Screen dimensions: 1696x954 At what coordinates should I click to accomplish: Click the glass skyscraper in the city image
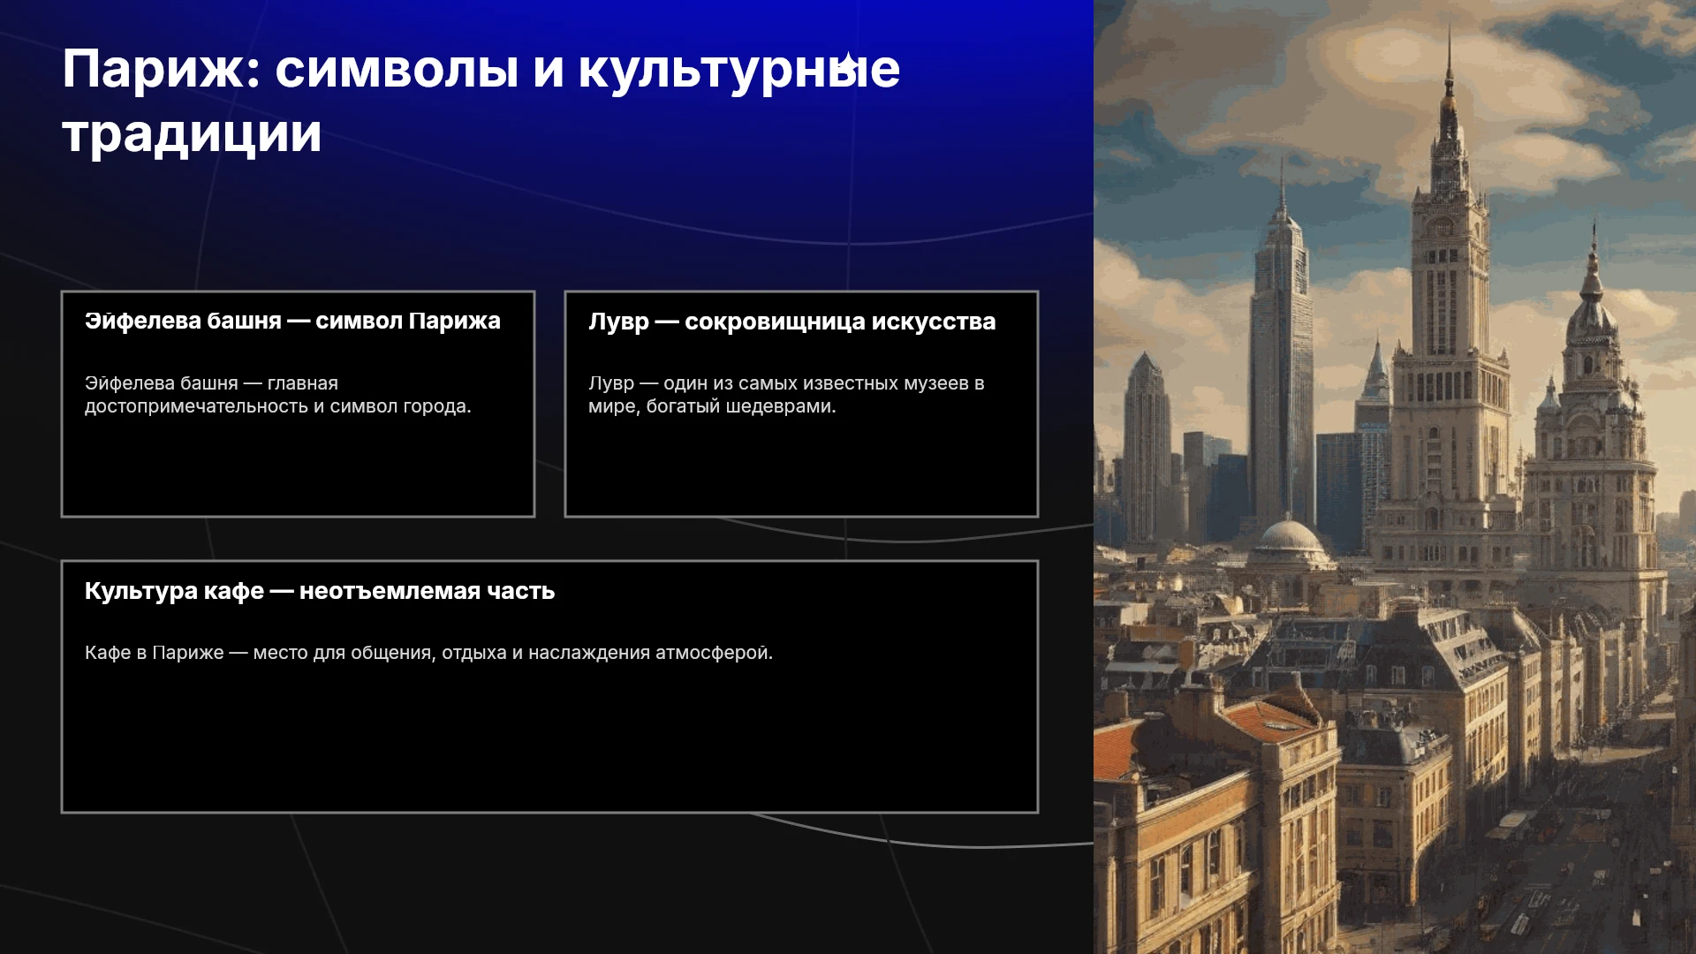coord(1281,353)
